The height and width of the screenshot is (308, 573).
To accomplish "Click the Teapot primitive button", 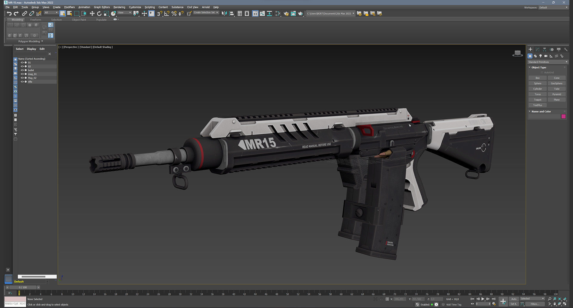I will [537, 100].
